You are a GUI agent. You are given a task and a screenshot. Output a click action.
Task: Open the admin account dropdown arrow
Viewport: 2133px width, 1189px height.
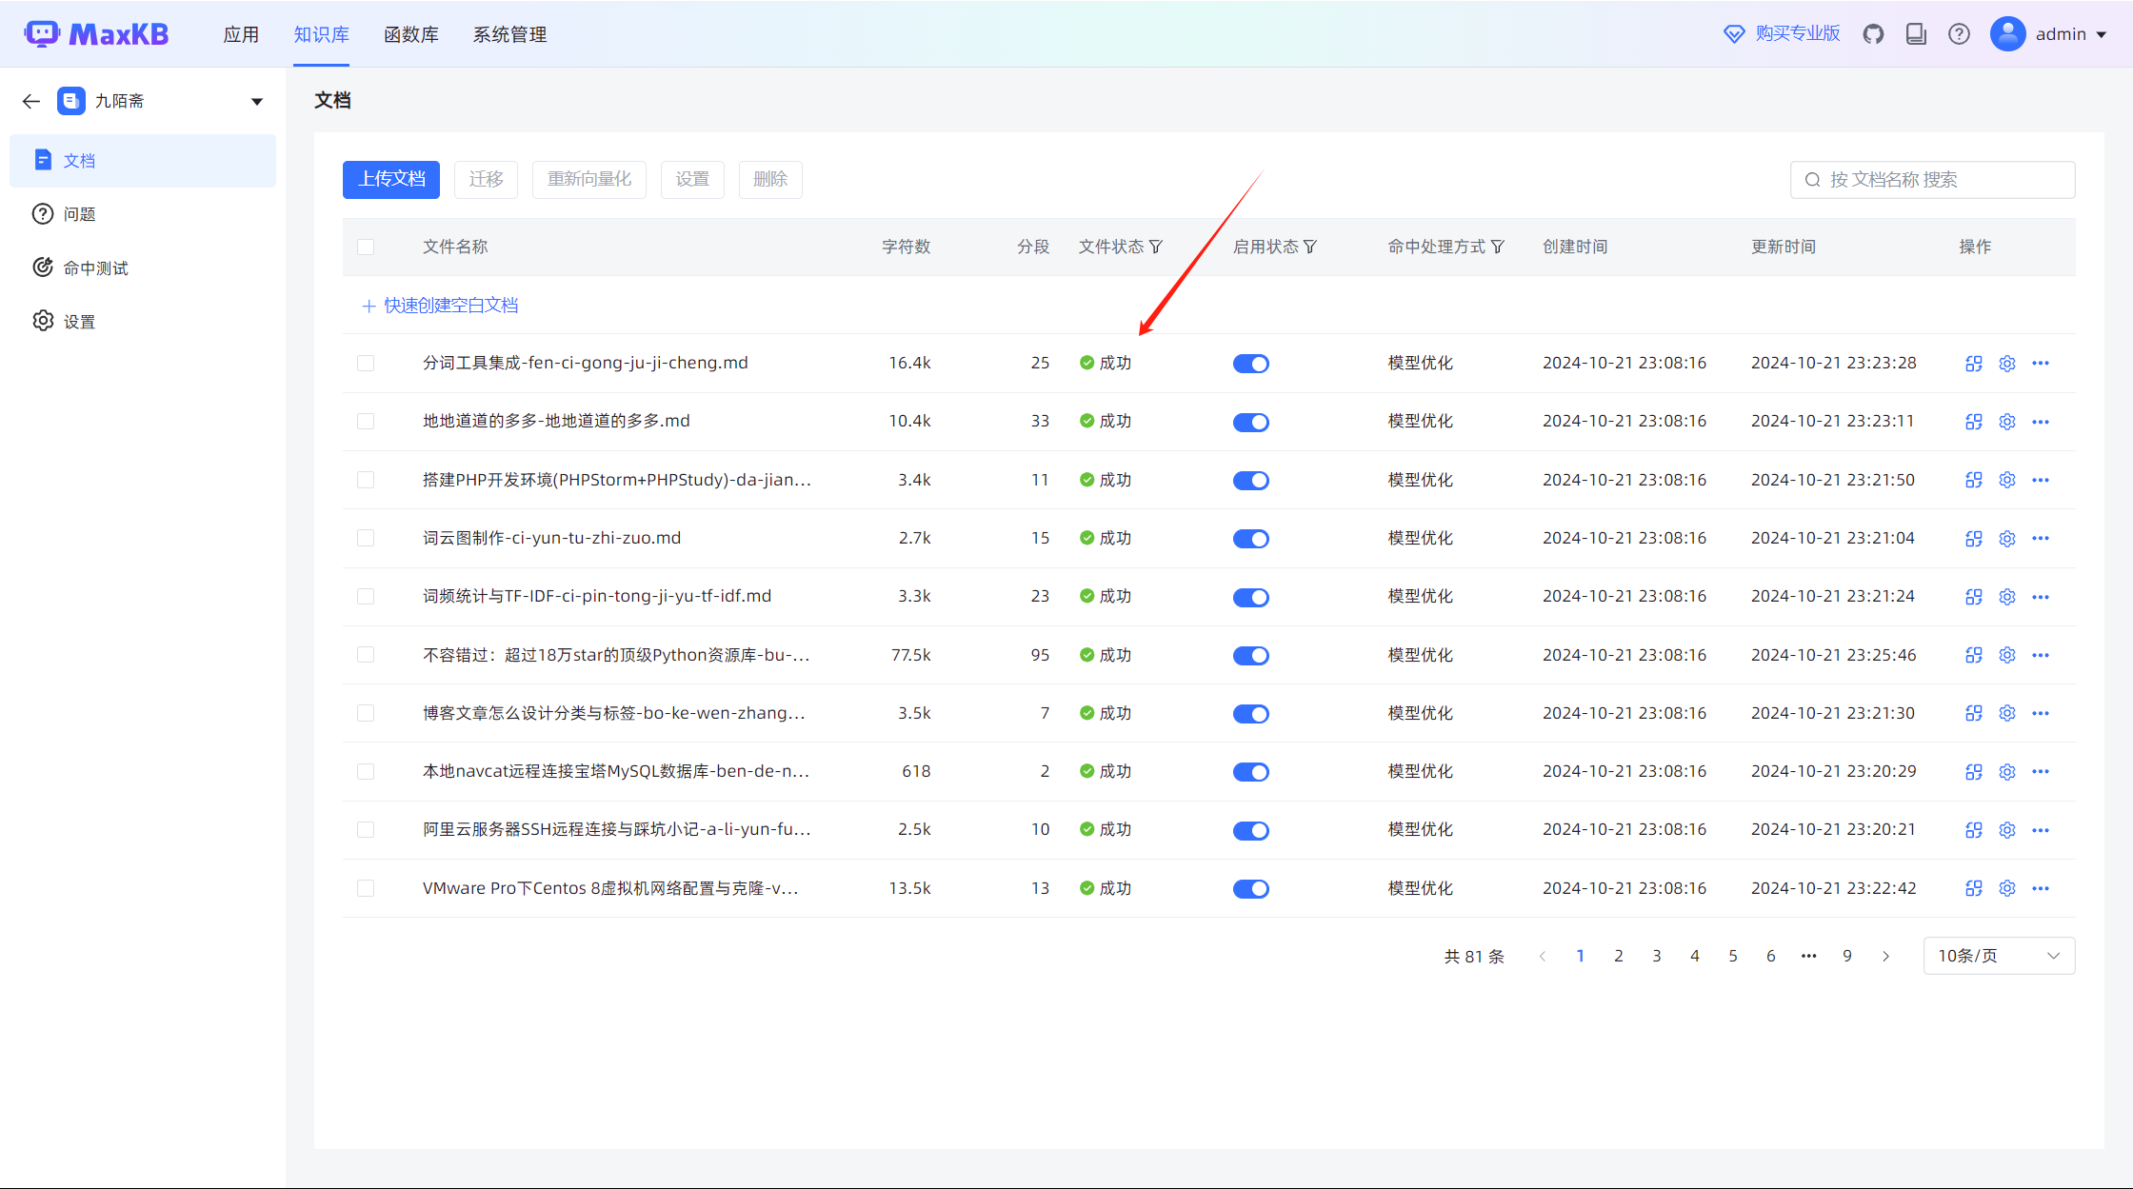(2102, 35)
